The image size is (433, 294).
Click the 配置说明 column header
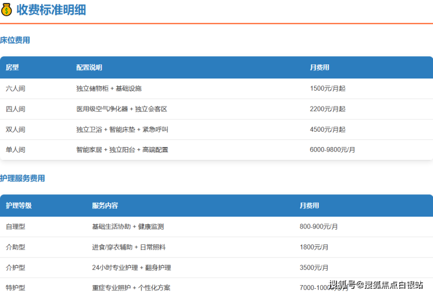pyautogui.click(x=89, y=68)
